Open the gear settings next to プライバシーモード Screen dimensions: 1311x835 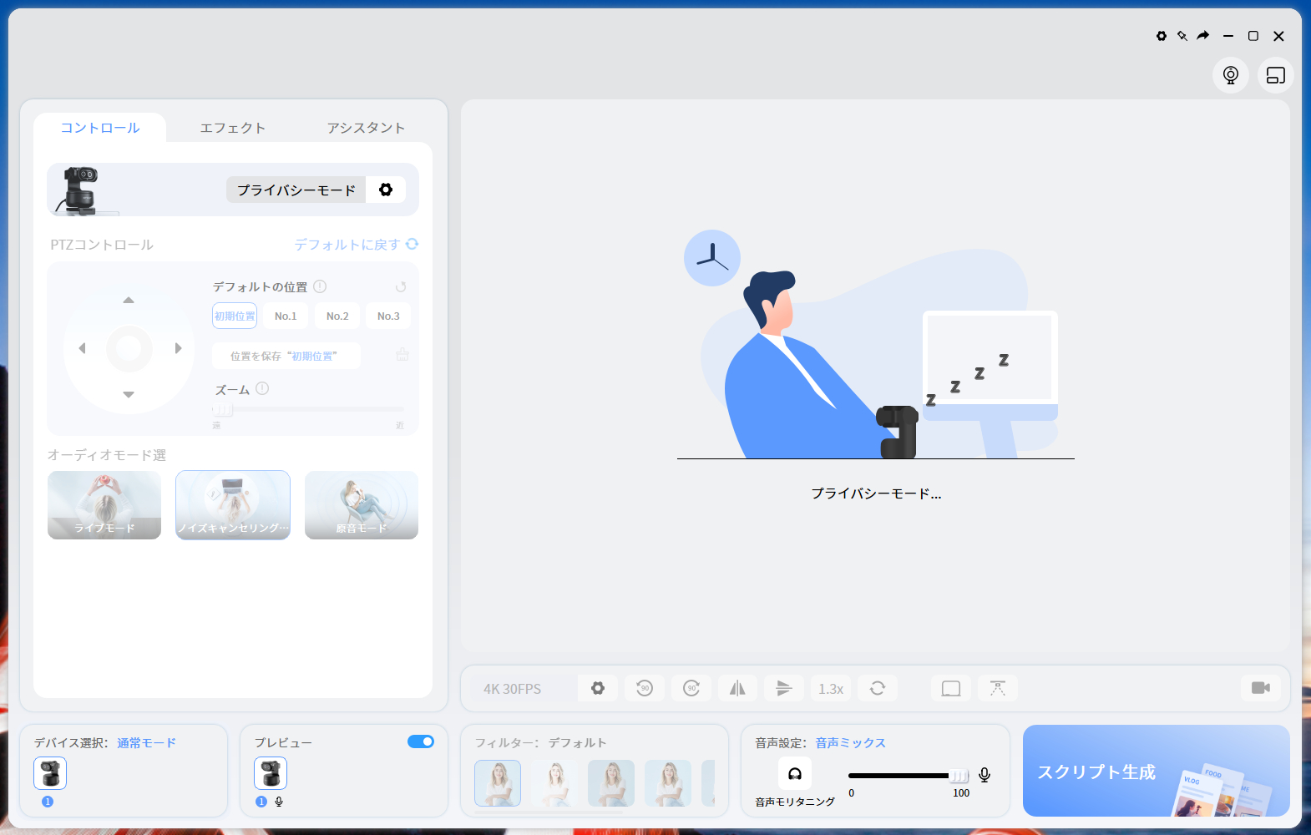click(x=386, y=190)
